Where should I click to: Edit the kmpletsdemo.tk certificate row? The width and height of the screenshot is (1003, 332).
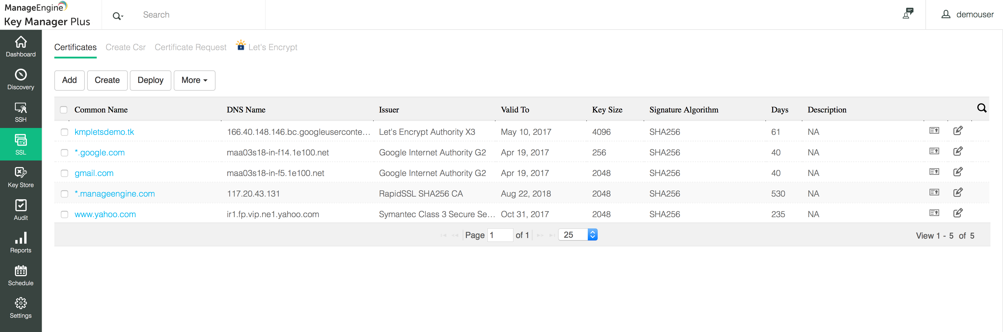[958, 131]
